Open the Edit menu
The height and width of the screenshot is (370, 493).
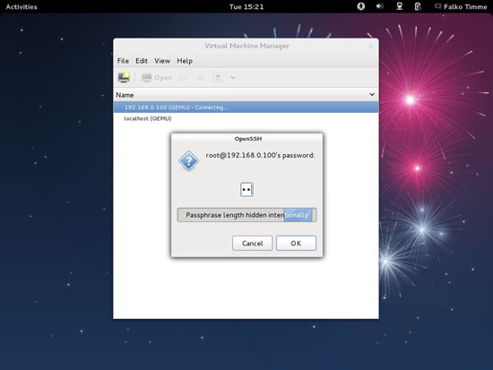[x=142, y=61]
